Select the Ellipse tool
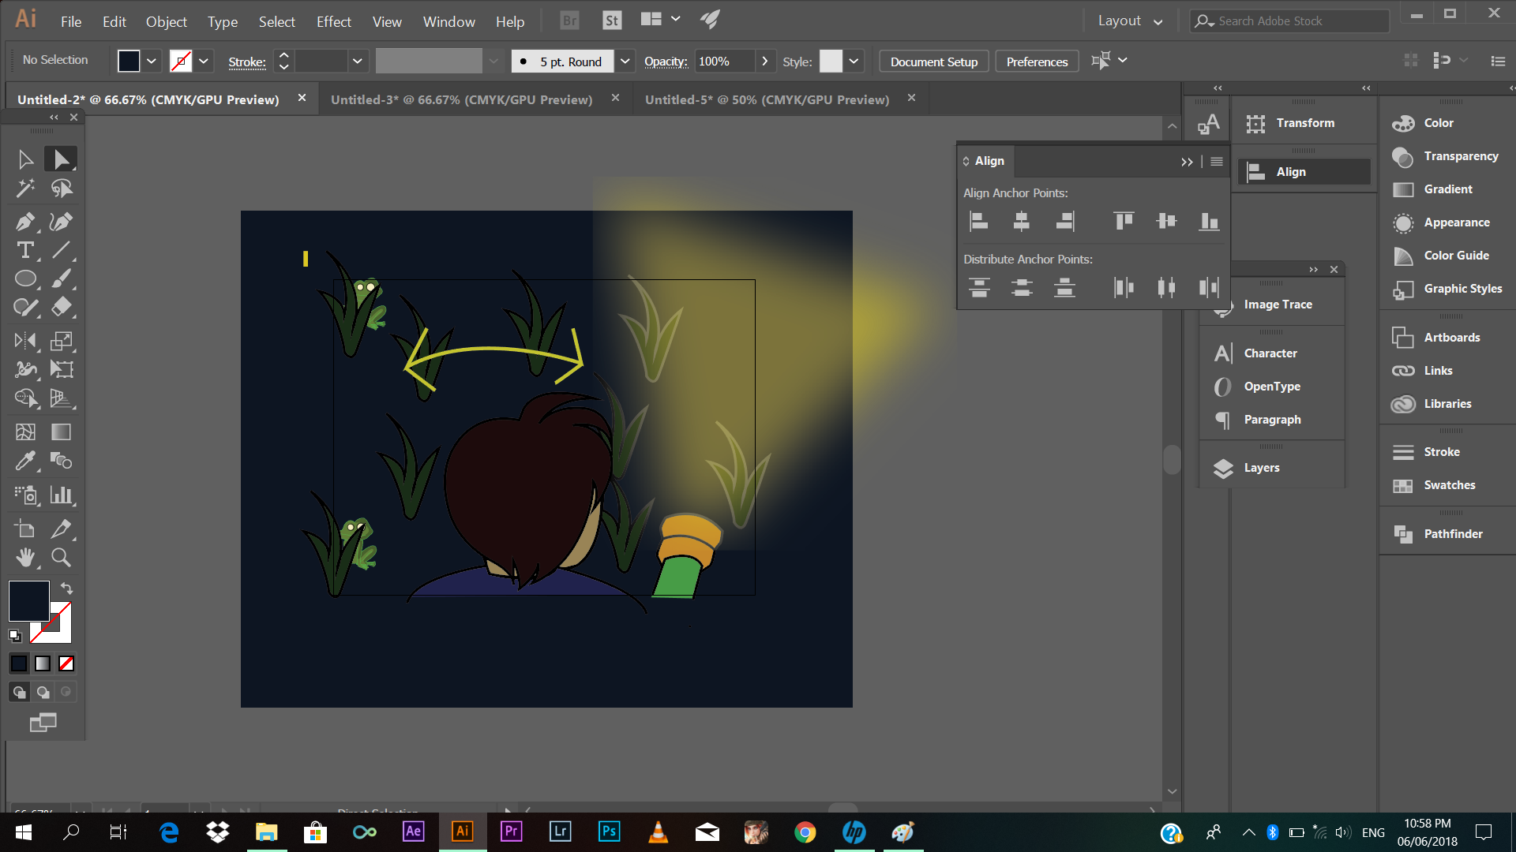This screenshot has width=1516, height=852. (25, 278)
